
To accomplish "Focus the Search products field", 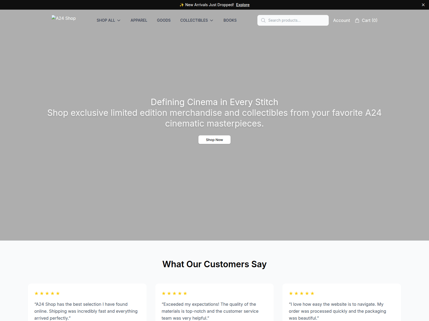I will [x=293, y=20].
